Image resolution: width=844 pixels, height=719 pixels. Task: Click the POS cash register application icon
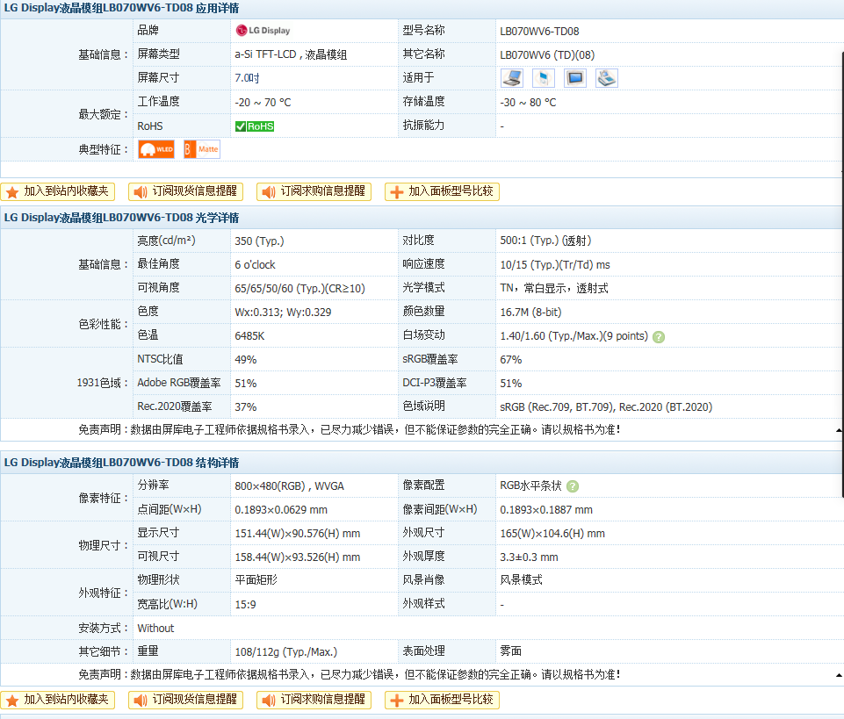607,78
